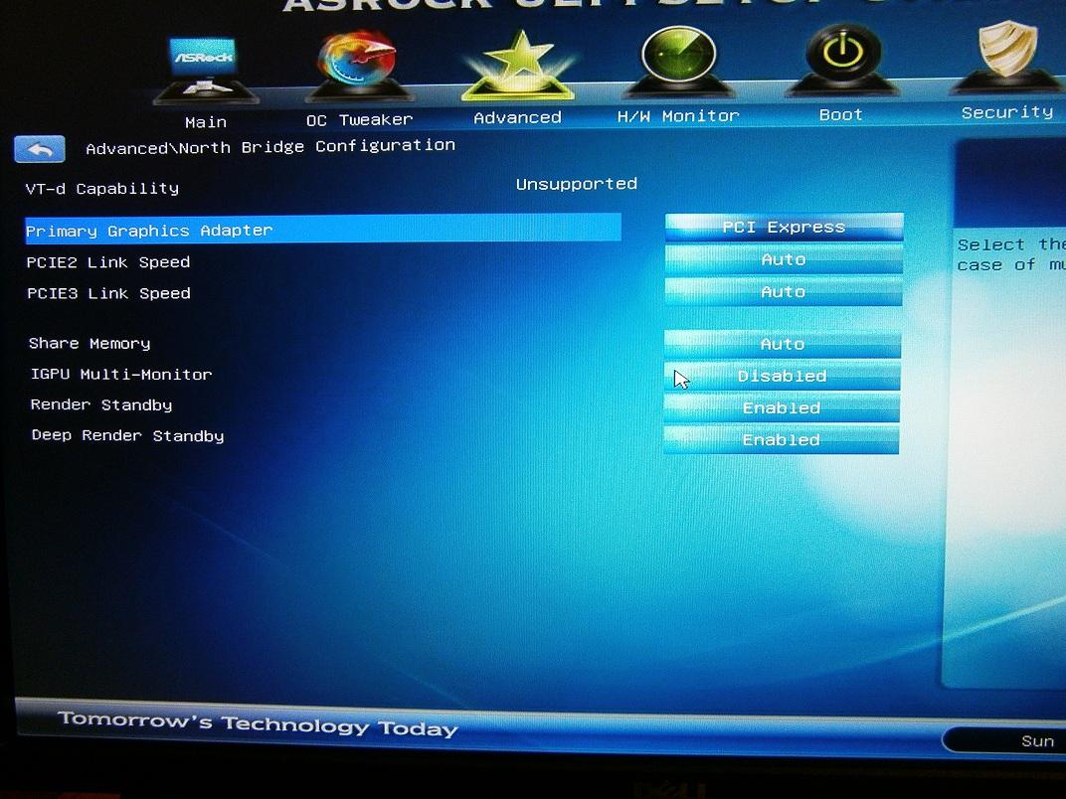This screenshot has height=799, width=1066.
Task: Open PCIE3 Link Speed Auto dropdown
Action: pyautogui.click(x=784, y=291)
